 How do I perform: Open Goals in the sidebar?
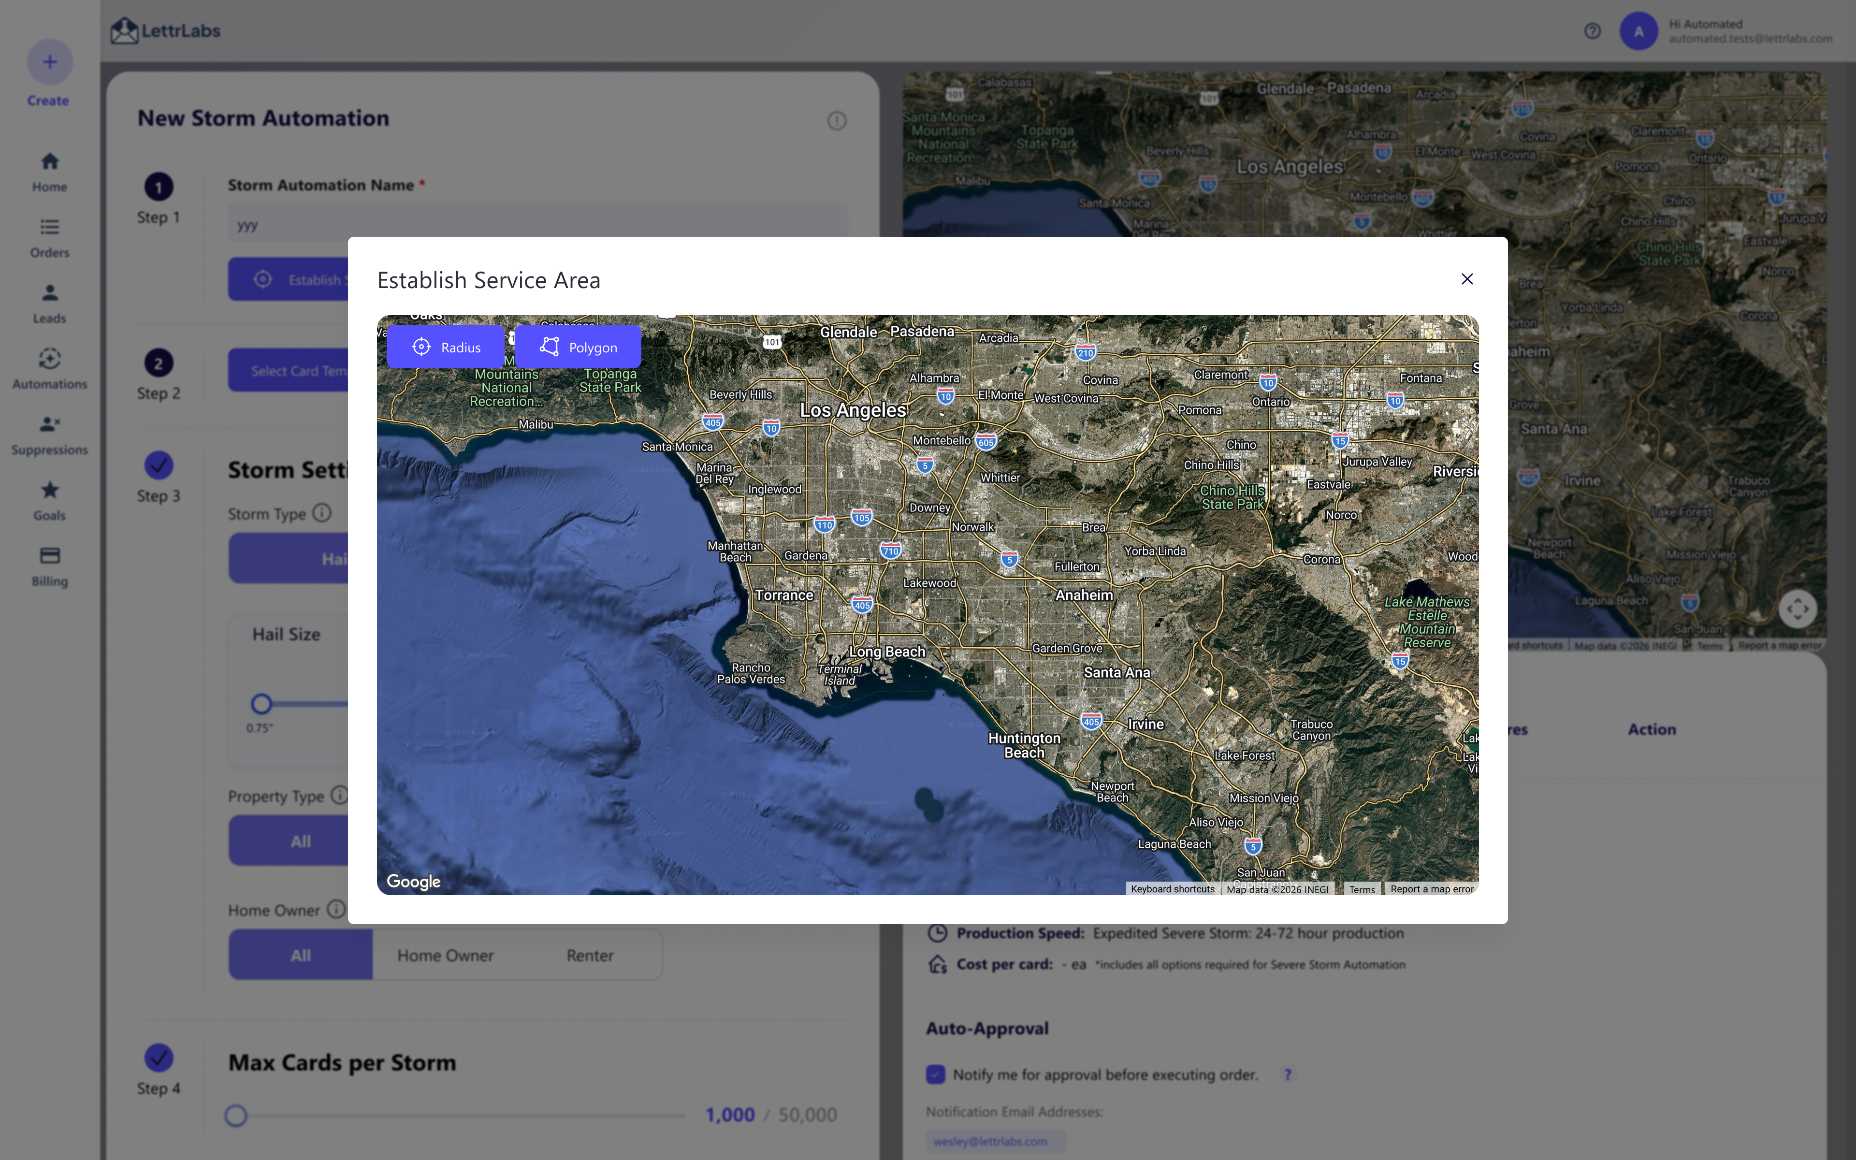[x=50, y=501]
